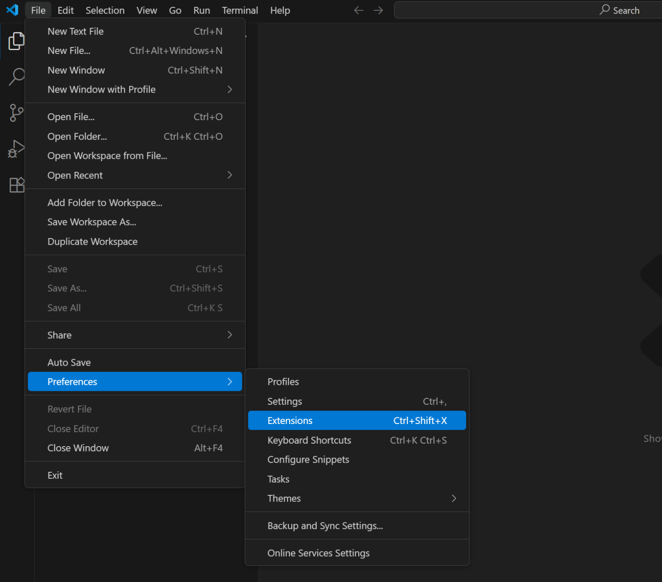Screen dimensions: 662x582
Task: Open the Help menu
Action: (x=280, y=10)
